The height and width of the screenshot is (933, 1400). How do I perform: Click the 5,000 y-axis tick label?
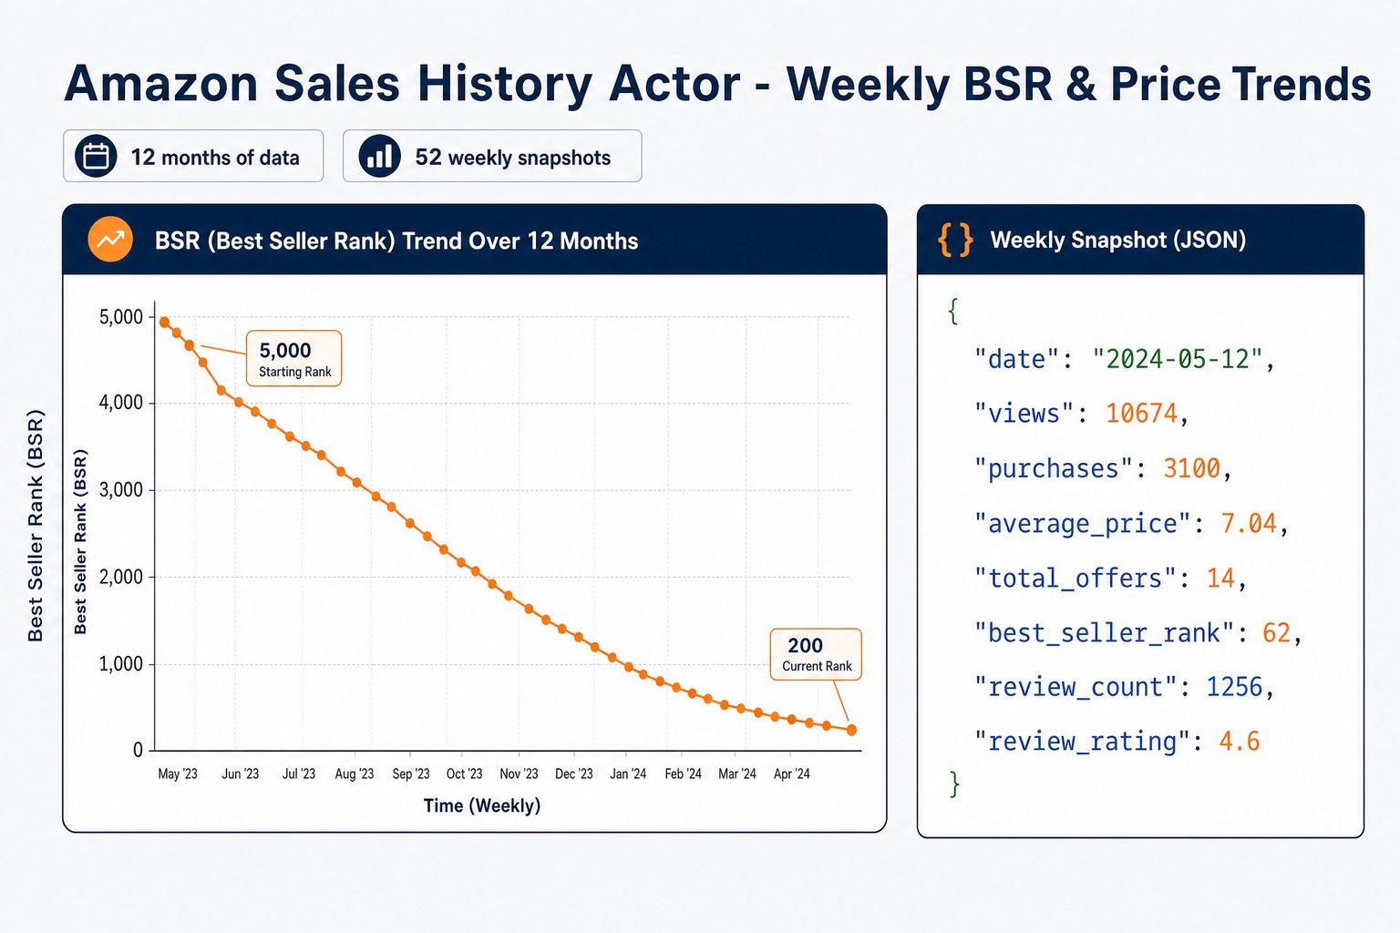[121, 317]
